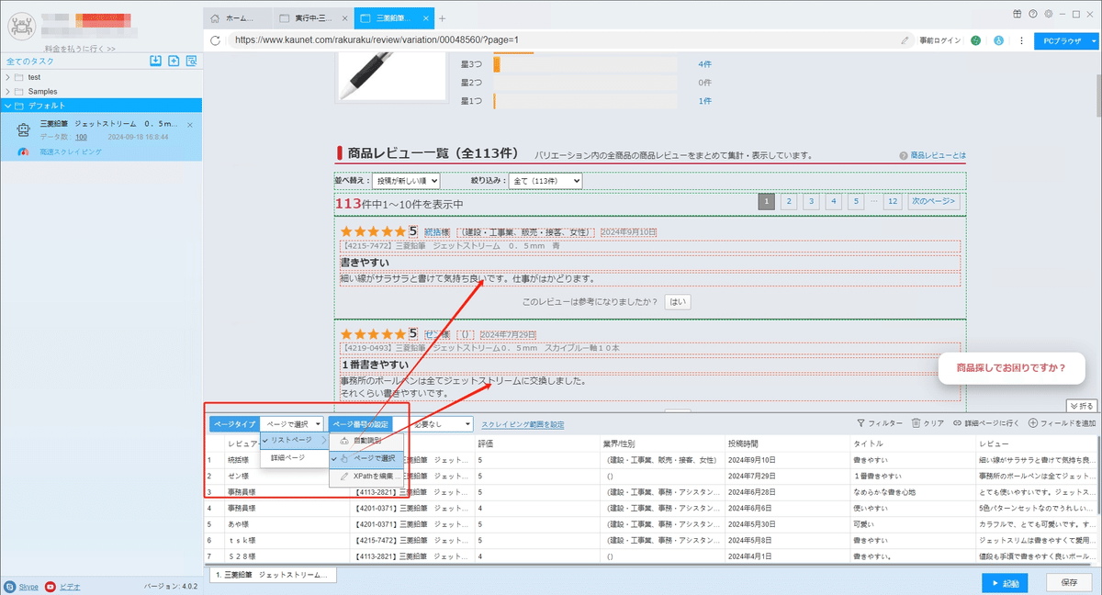Click the new task plus icon in sidebar

click(174, 61)
